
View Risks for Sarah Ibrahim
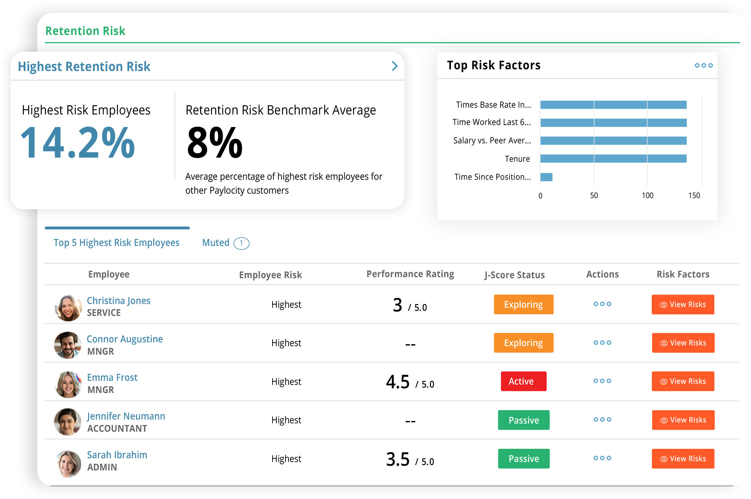683,459
